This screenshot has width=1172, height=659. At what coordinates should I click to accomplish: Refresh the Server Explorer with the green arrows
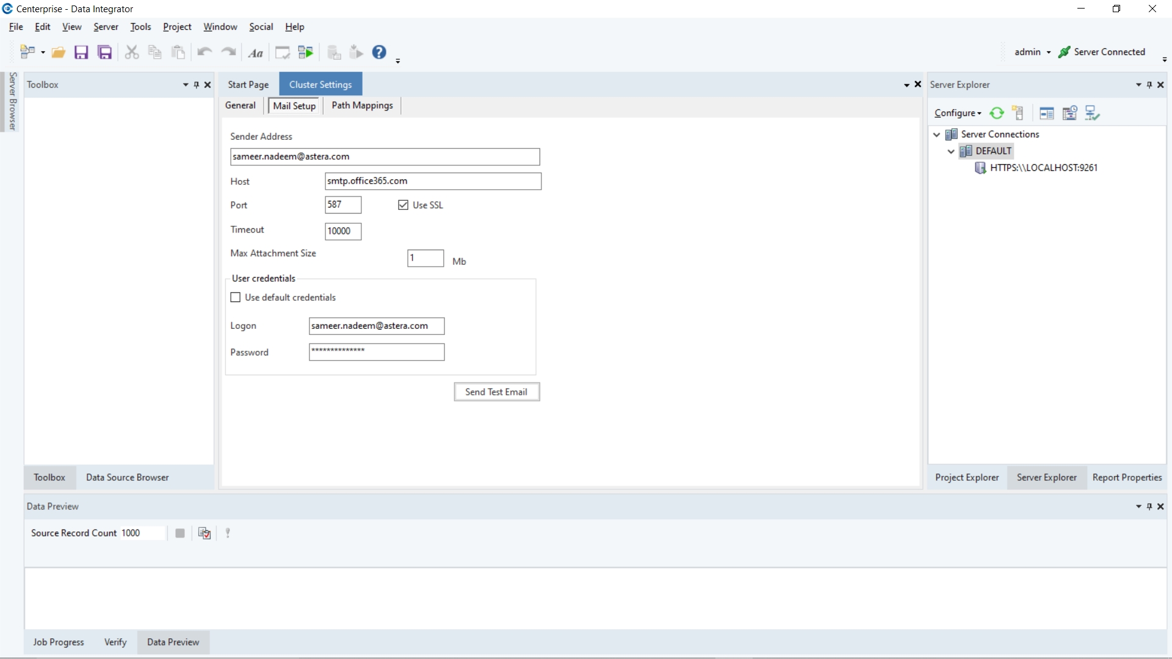click(x=997, y=113)
